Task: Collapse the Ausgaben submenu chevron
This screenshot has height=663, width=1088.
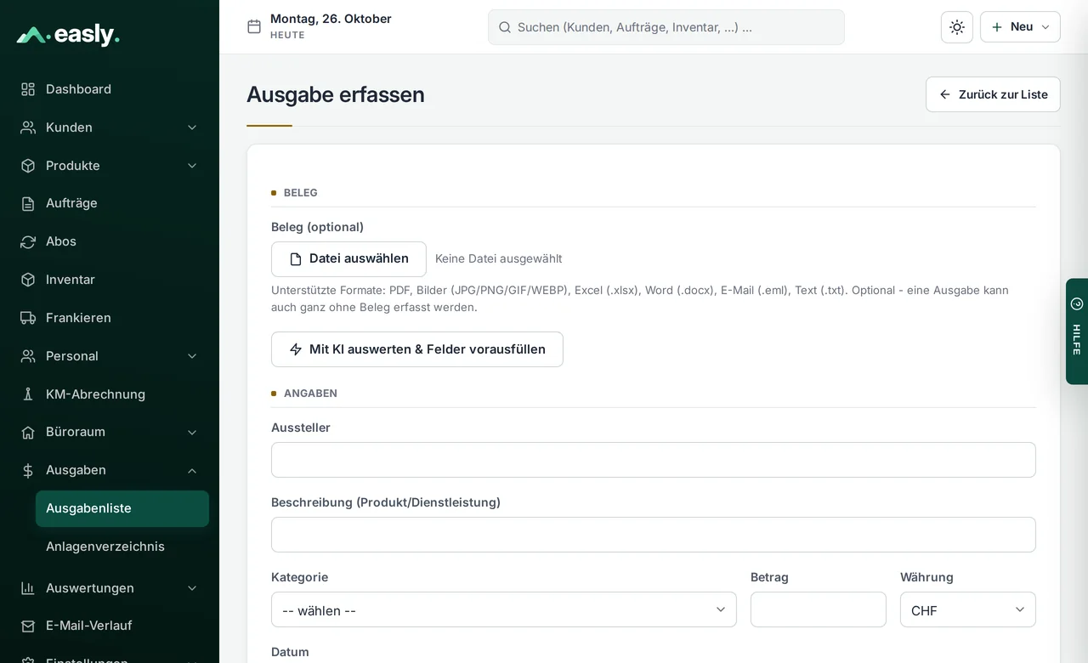Action: (192, 470)
